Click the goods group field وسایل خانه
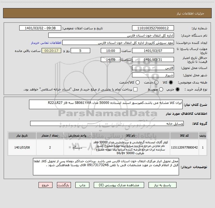The width and height of the screenshot is (215, 208). (107, 123)
